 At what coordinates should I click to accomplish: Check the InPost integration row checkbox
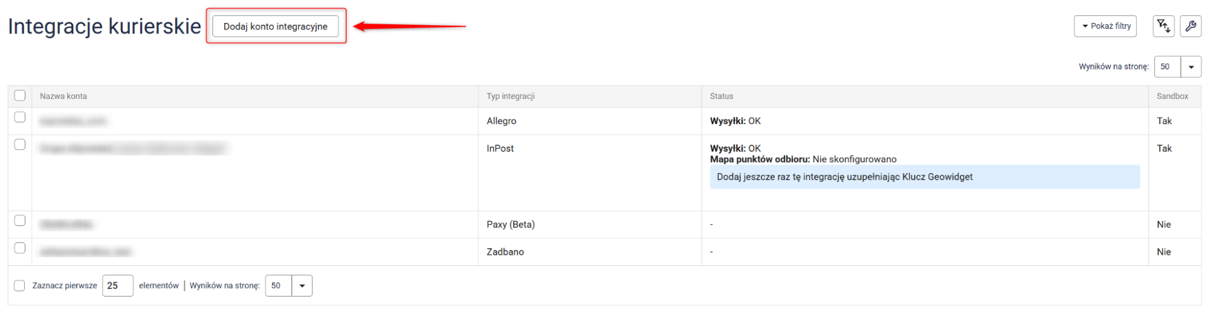coord(20,145)
